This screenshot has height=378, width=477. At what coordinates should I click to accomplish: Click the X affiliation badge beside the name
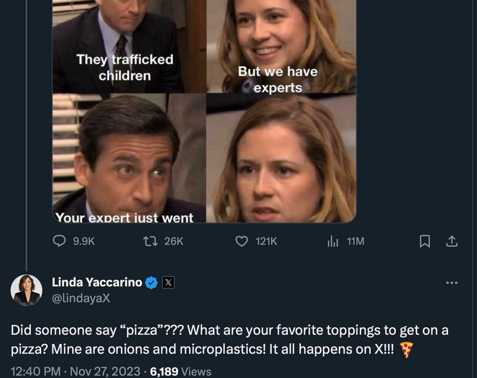point(167,281)
